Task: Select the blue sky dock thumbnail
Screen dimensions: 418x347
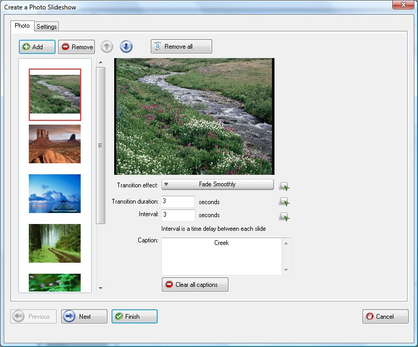Action: click(54, 194)
